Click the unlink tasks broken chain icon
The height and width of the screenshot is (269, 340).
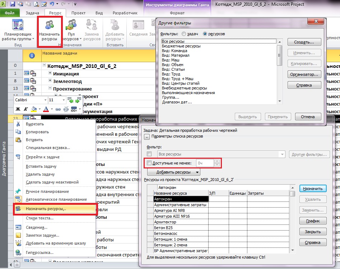click(66, 109)
